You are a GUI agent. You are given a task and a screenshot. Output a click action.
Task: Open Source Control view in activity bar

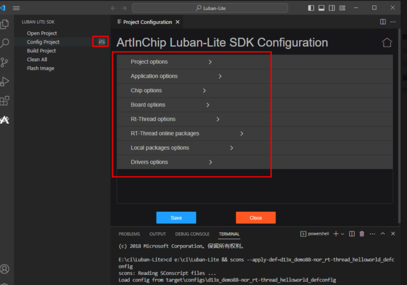[5, 62]
